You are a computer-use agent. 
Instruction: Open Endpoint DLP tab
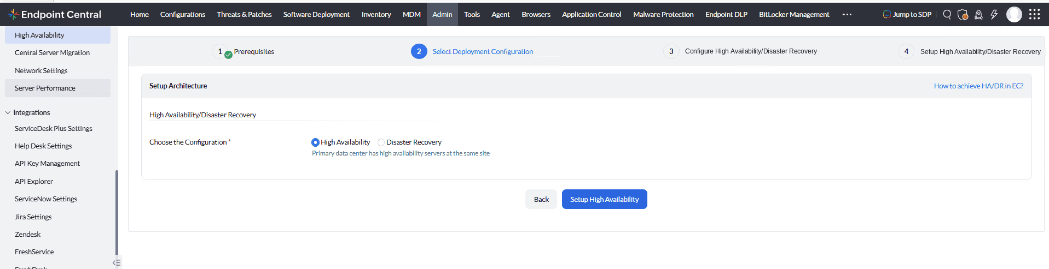click(726, 14)
